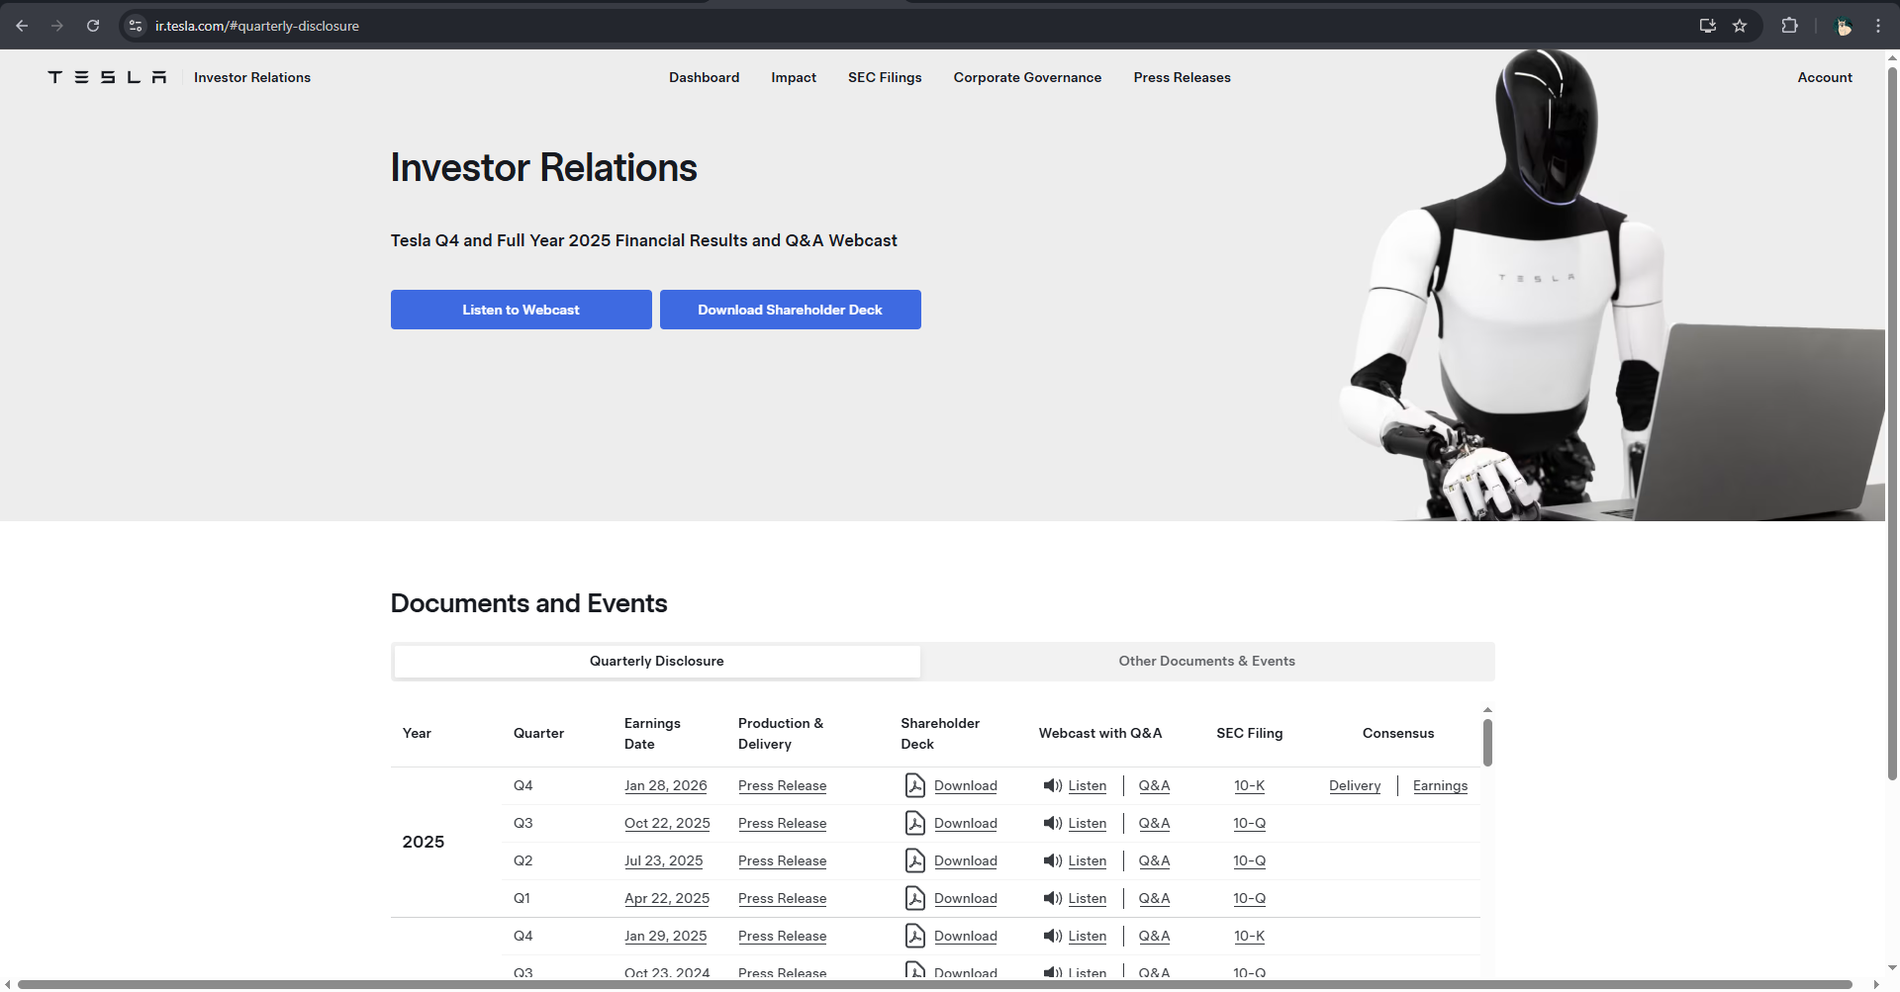Open the Press Release for Jul 23, 2025
This screenshot has width=1900, height=992.
(x=782, y=860)
